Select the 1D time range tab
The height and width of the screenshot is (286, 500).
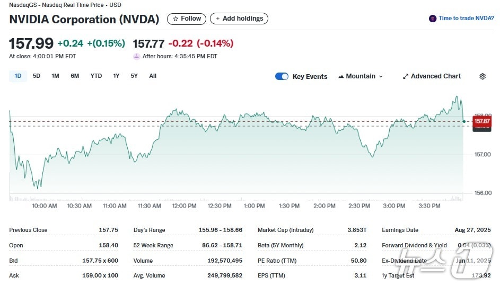click(18, 76)
